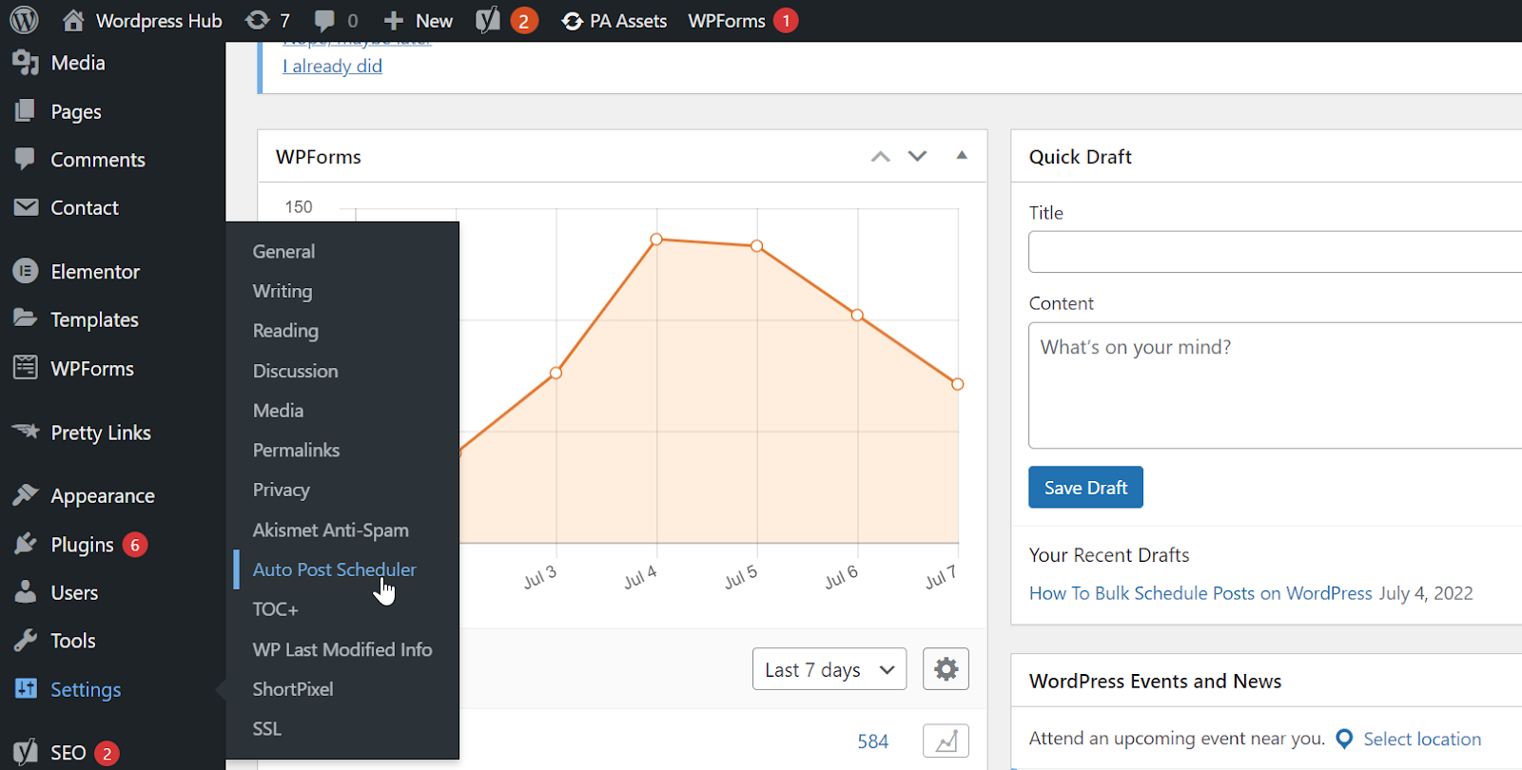
Task: Open SSL settings submenu item
Action: (x=266, y=729)
